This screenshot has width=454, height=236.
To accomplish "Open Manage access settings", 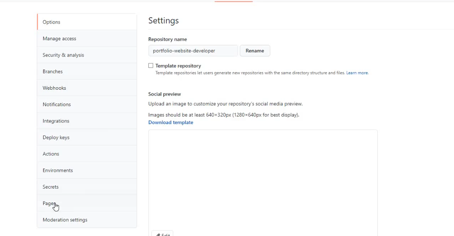I will [60, 39].
